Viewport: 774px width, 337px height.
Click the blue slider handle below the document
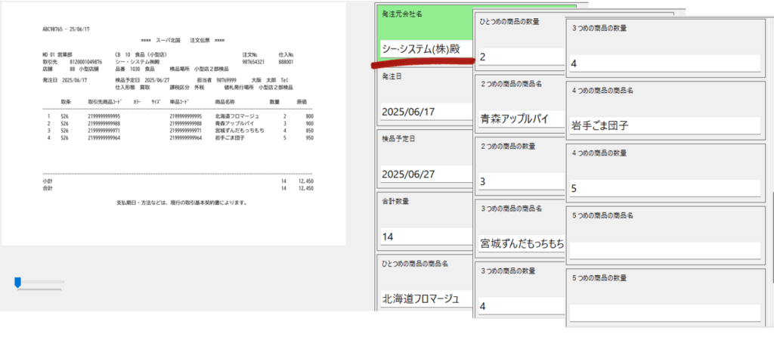pos(17,282)
